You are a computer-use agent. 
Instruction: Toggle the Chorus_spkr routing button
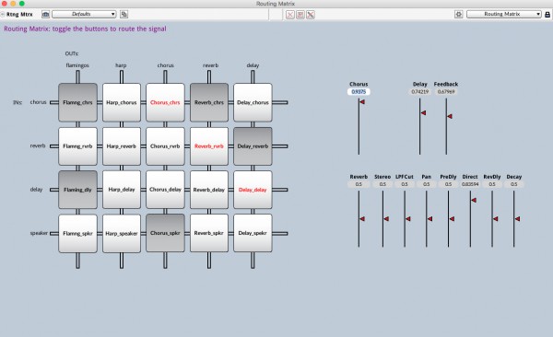tap(165, 233)
